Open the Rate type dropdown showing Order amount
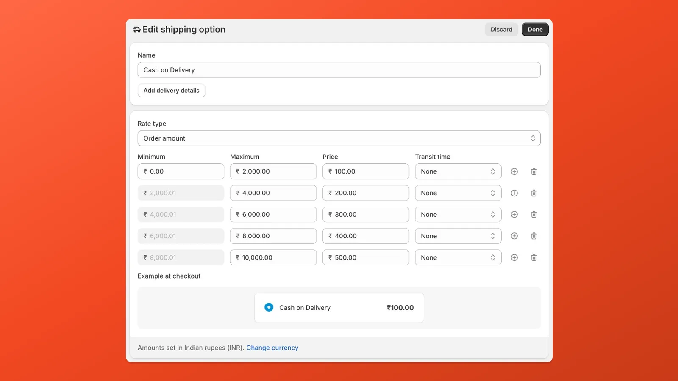678x381 pixels. (339, 138)
